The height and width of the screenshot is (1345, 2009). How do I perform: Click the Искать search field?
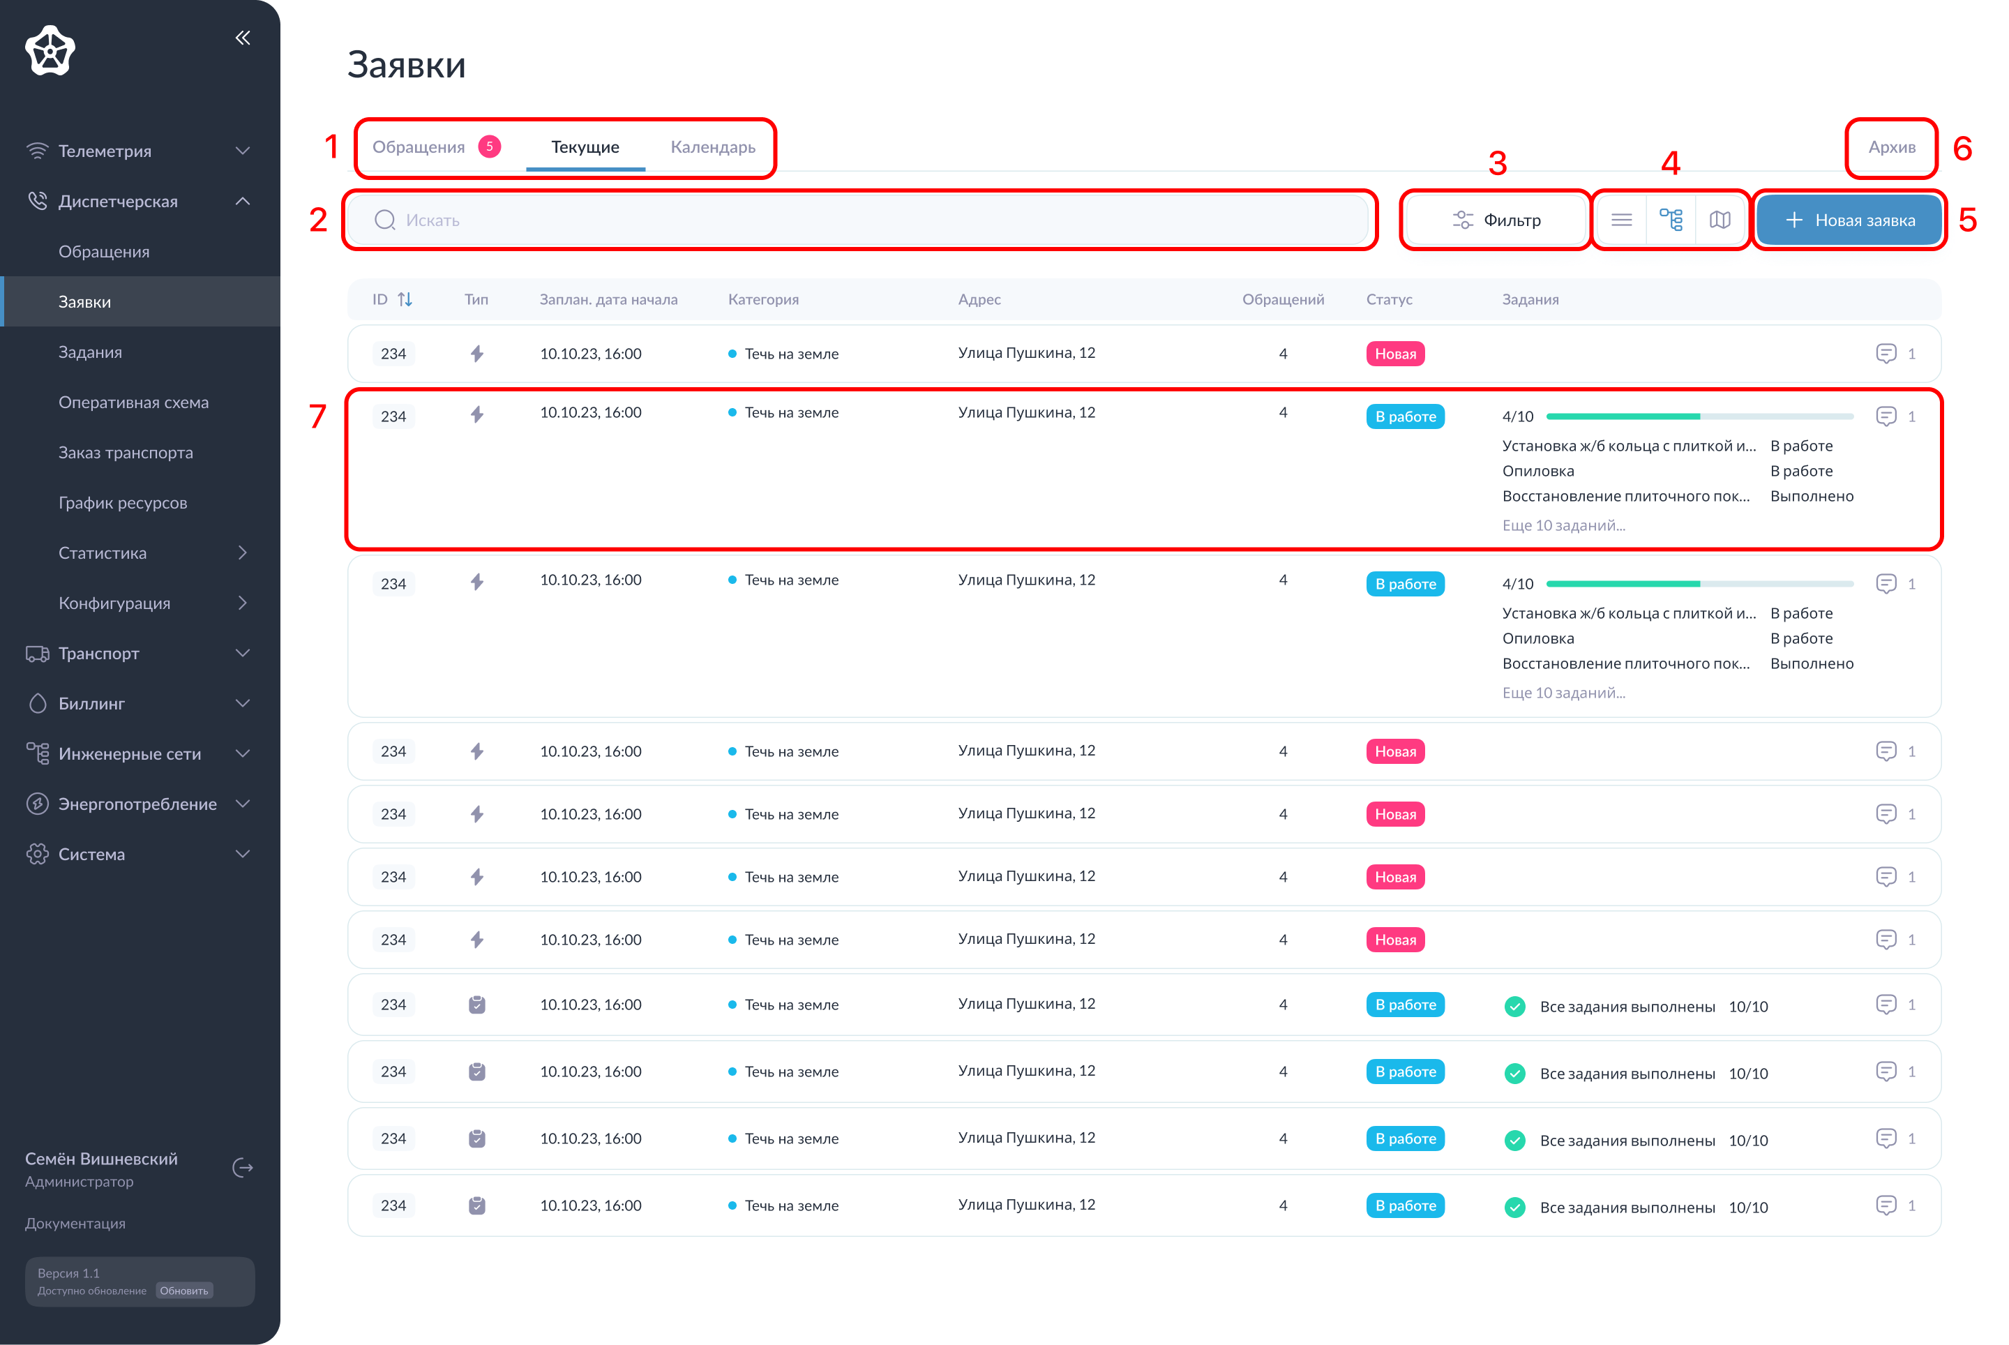pos(858,220)
